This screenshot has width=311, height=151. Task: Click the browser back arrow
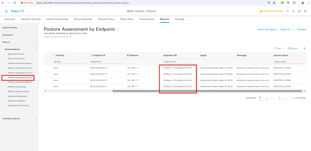pos(3,3)
